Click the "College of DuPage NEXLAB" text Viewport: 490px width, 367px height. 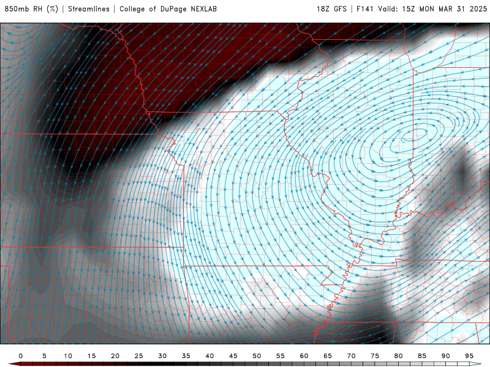(168, 9)
